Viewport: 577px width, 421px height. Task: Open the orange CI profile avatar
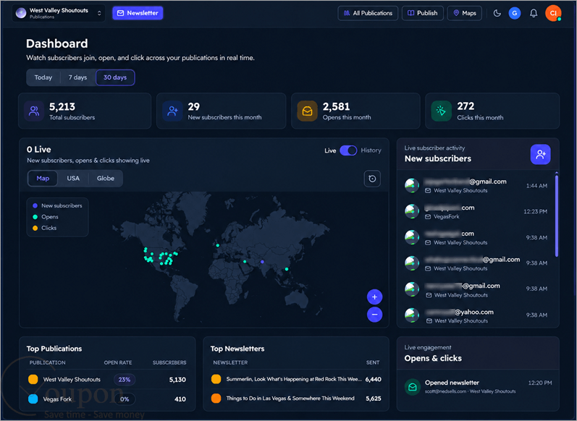552,13
